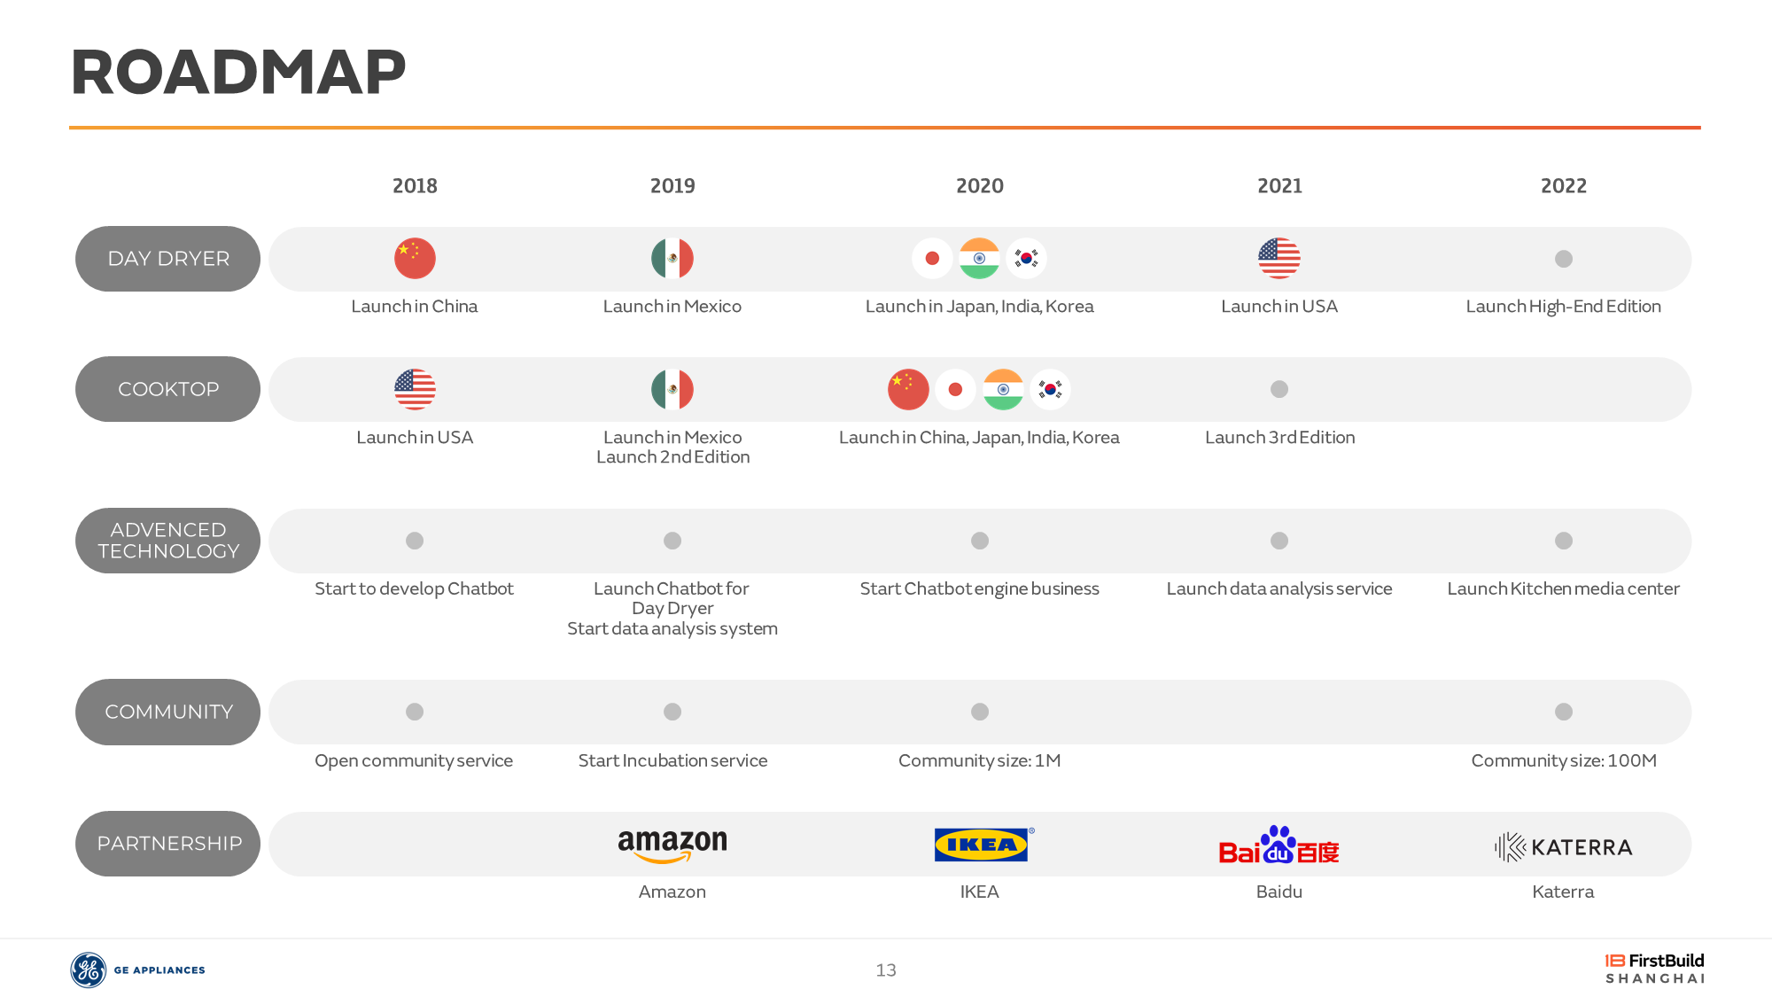Select the PARTNERSHIP category pill
Screen dimensions: 1772x997
(168, 844)
